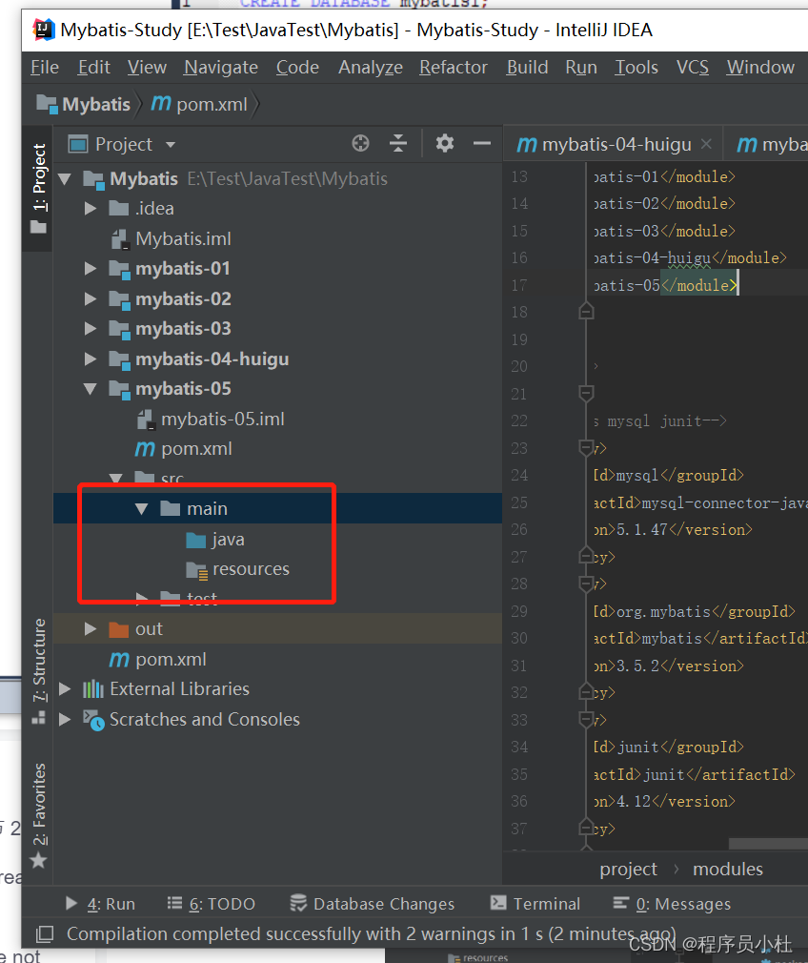Open the Navigate menu
This screenshot has width=808, height=963.
221,67
